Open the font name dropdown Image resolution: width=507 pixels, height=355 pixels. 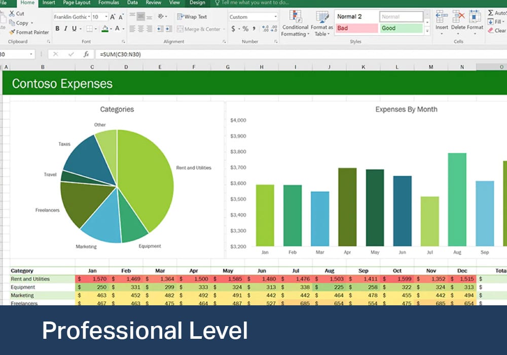(x=89, y=17)
